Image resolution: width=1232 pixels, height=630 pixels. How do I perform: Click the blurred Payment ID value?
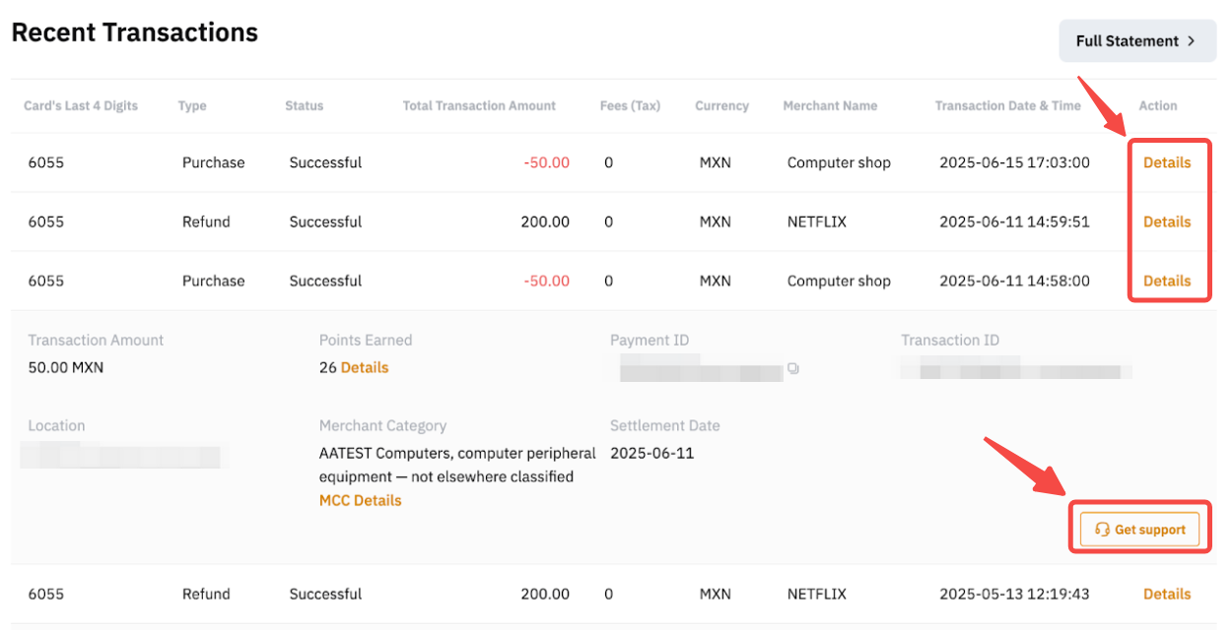pos(698,369)
